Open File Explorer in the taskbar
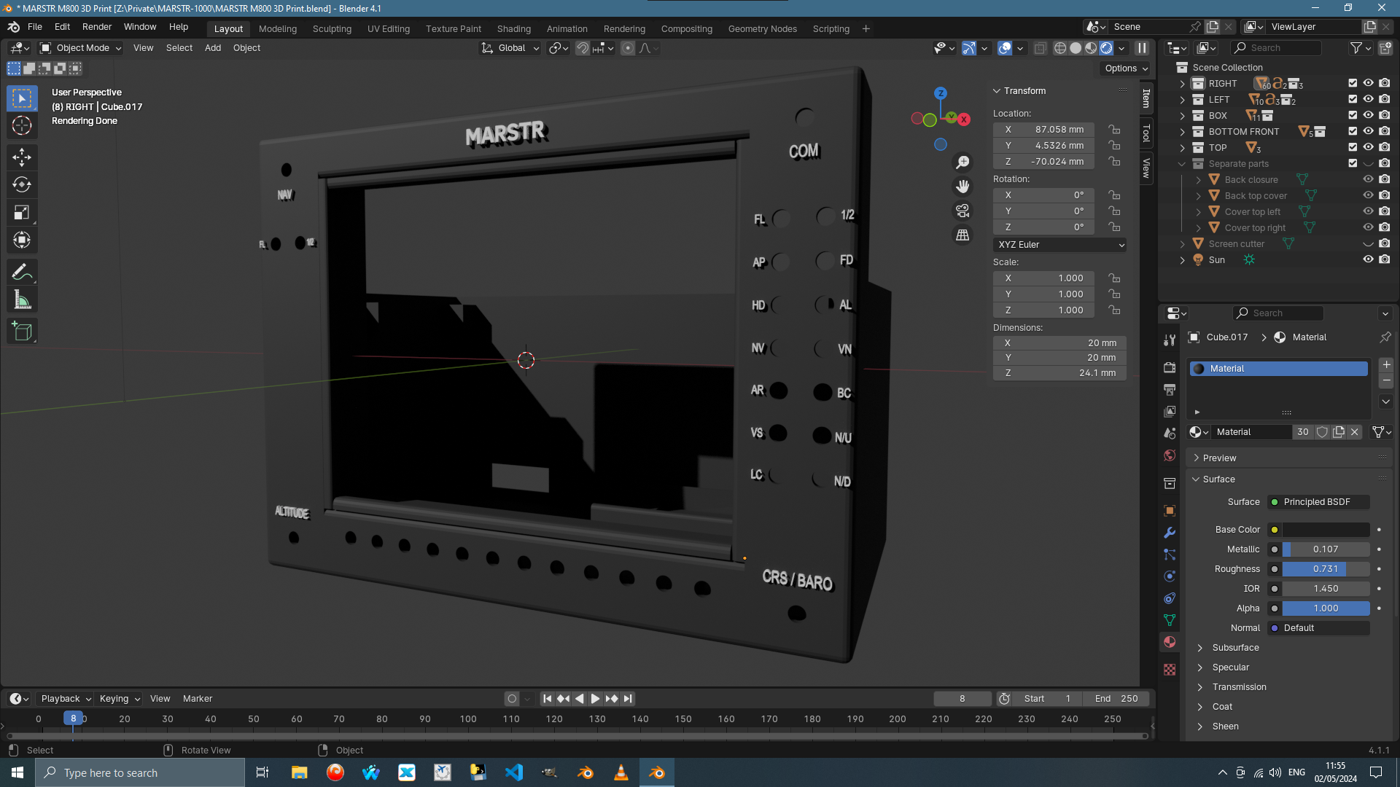 299,772
